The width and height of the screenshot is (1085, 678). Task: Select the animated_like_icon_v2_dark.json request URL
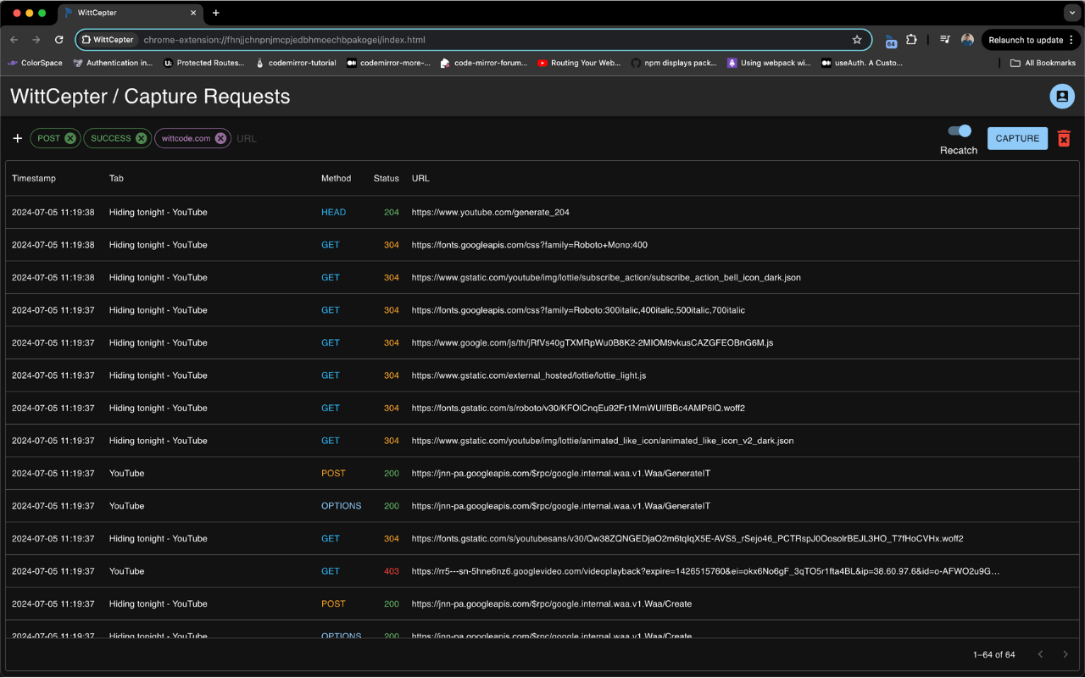(603, 441)
